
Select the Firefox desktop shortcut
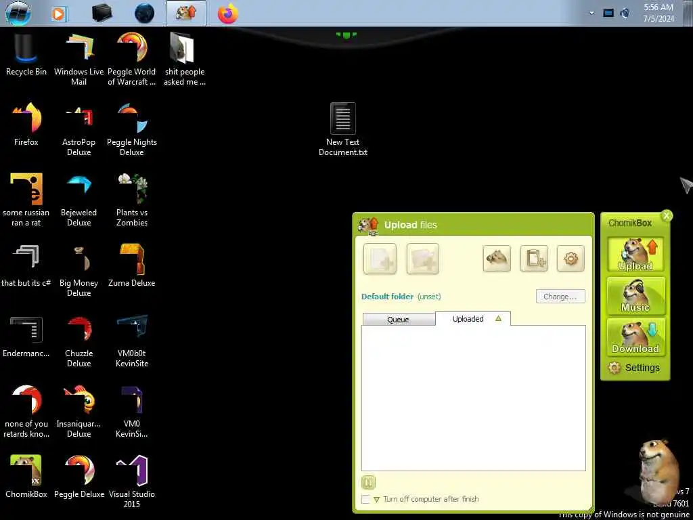point(26,125)
